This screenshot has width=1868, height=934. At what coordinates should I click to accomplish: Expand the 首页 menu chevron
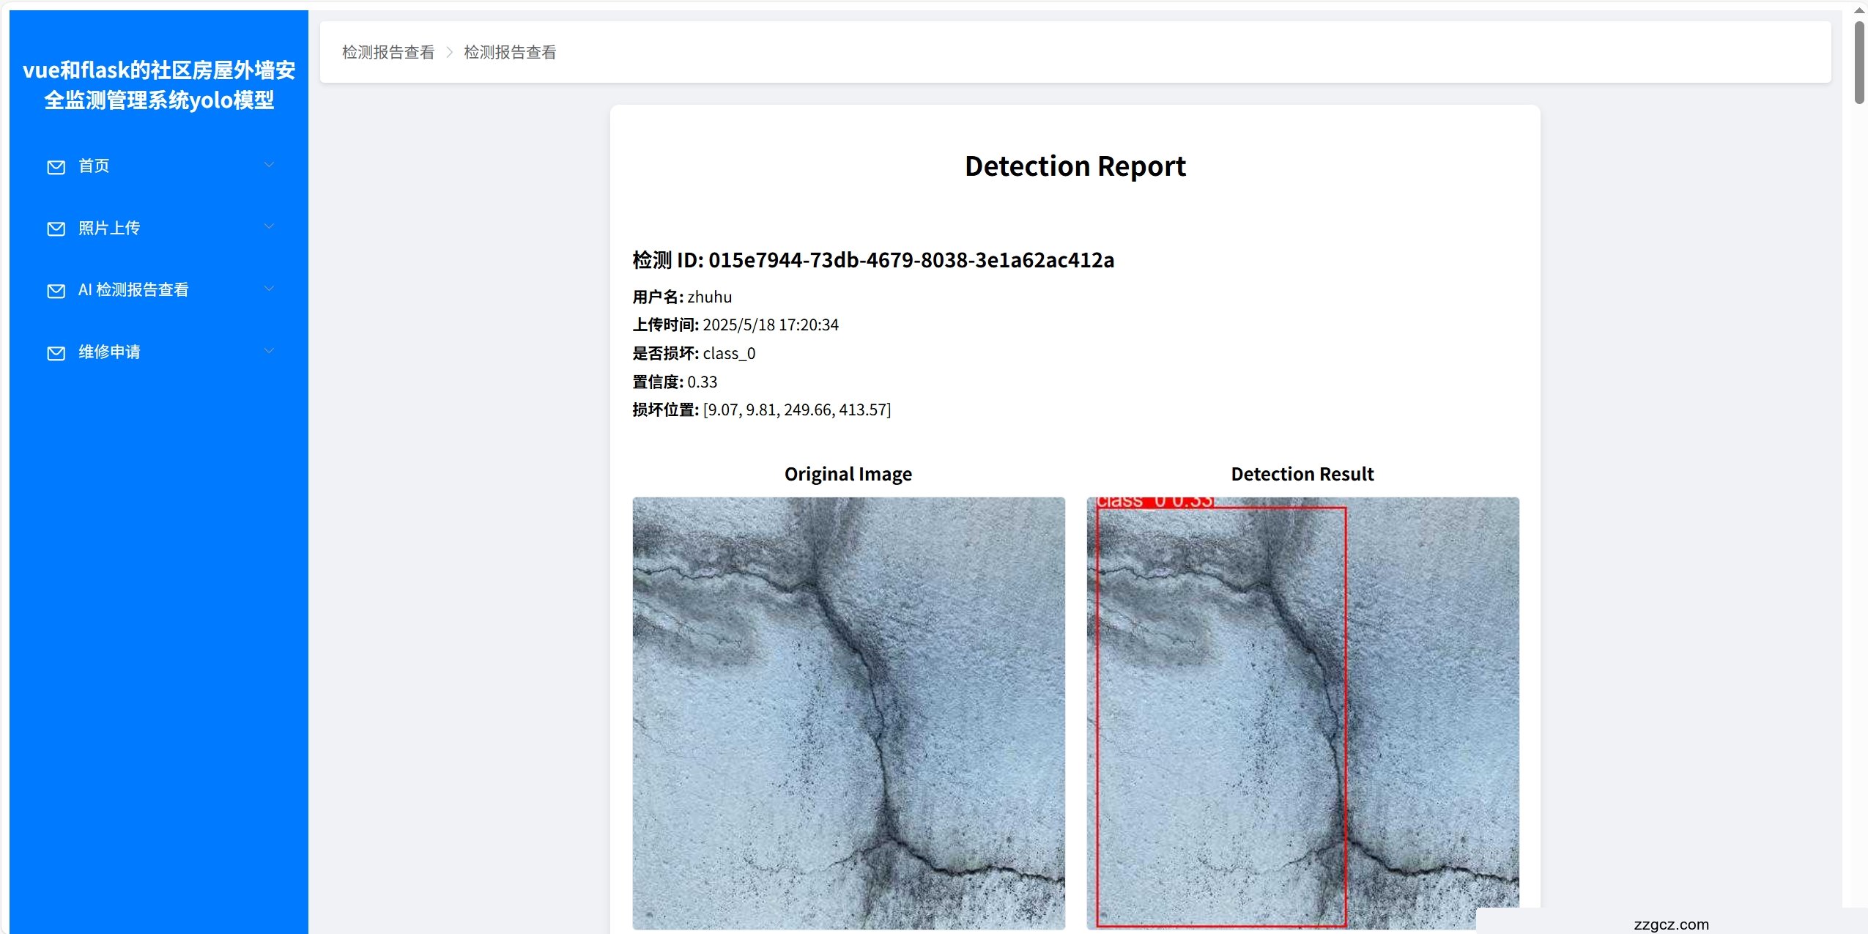pyautogui.click(x=269, y=166)
